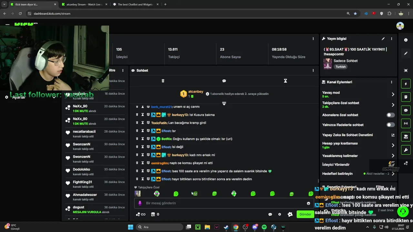The width and height of the screenshot is (413, 232).
Task: Delete ToxicFatih's message with the trash icon
Action: click(x=137, y=123)
